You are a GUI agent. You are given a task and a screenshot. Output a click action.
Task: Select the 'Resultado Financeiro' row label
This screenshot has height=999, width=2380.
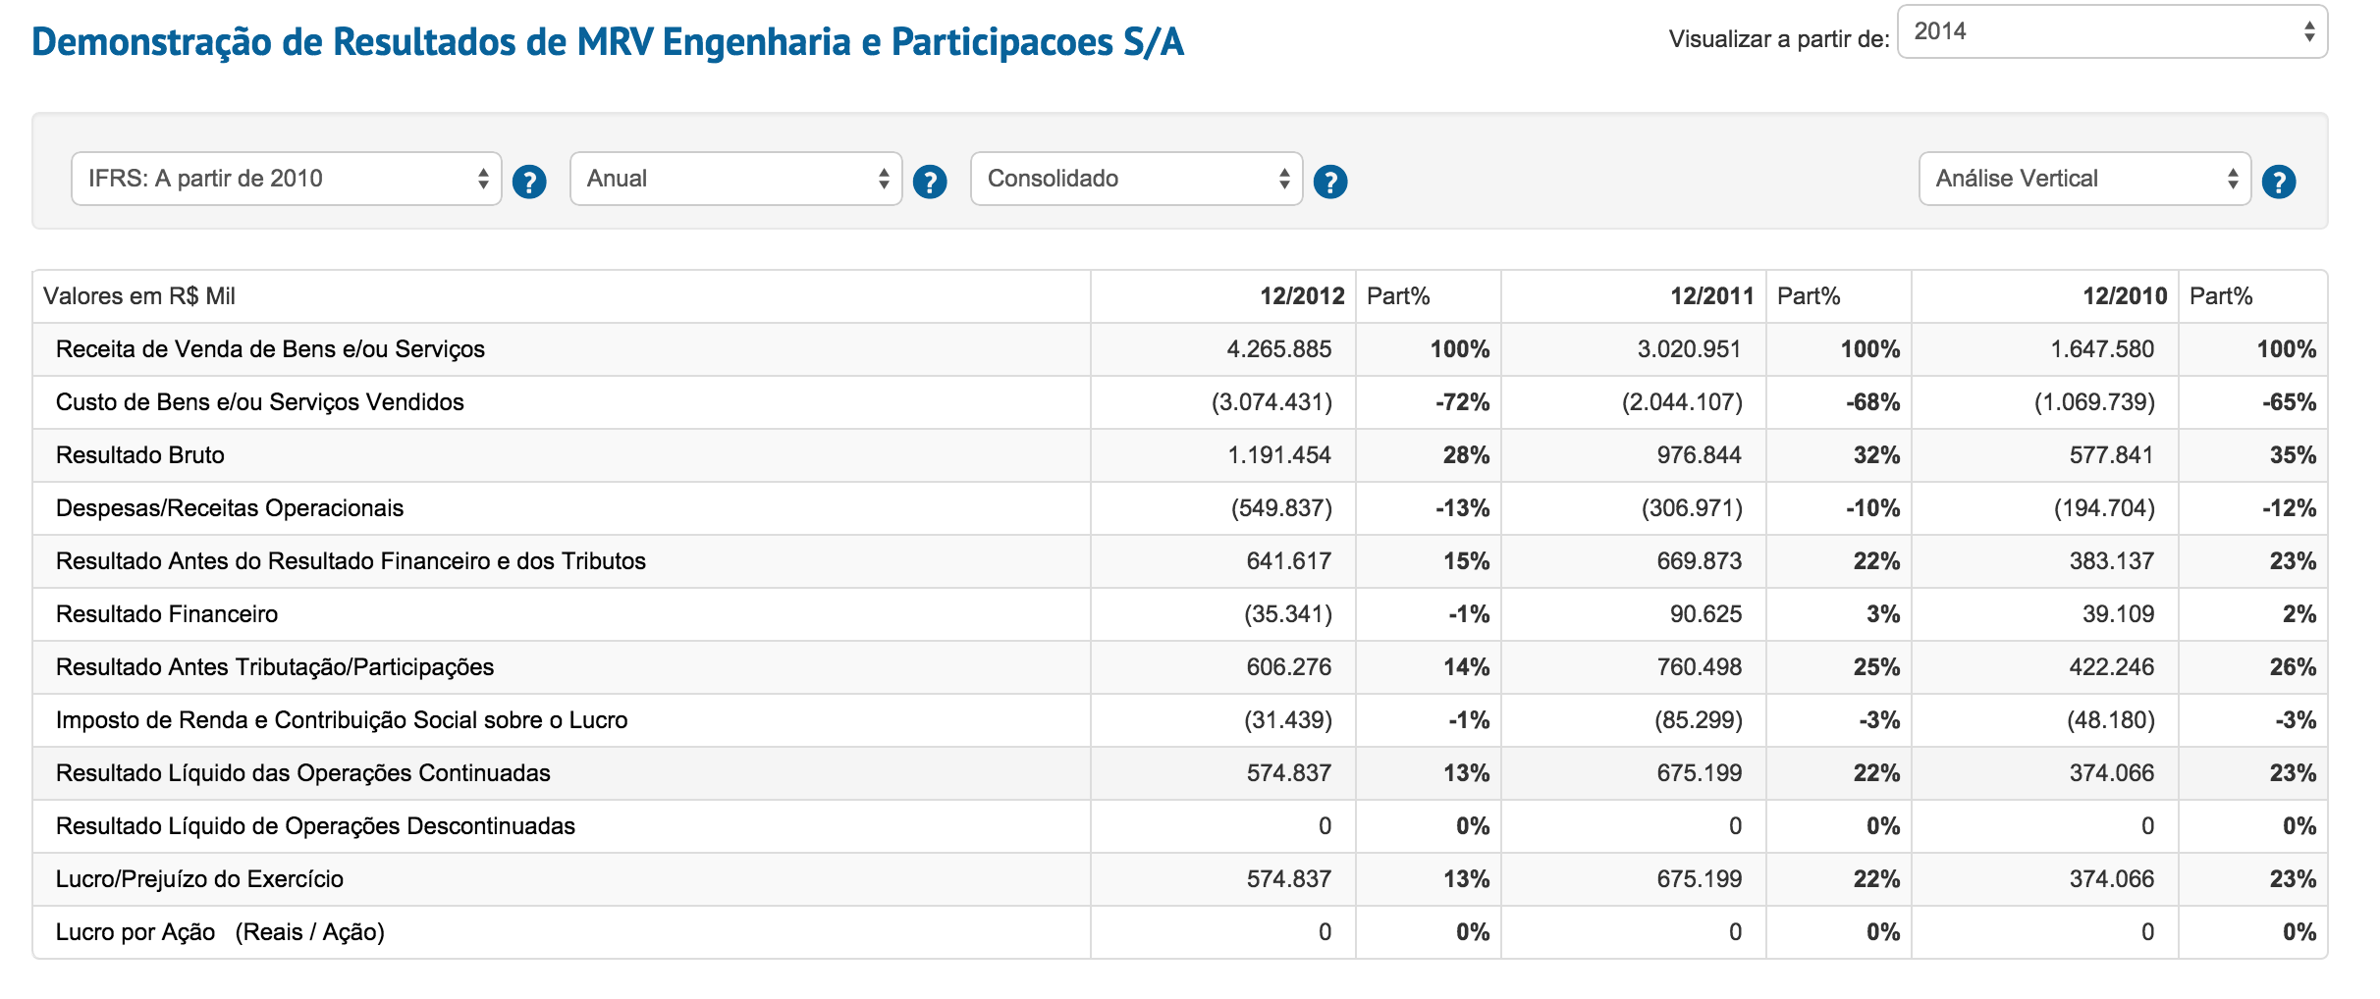click(x=167, y=614)
